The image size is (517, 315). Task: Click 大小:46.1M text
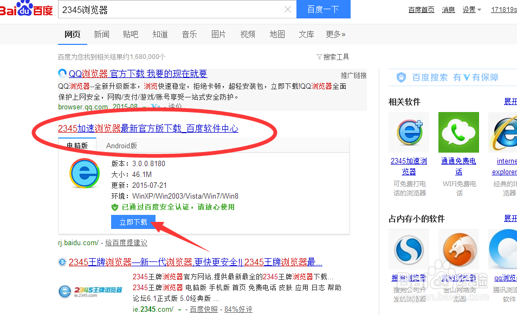pyautogui.click(x=132, y=174)
